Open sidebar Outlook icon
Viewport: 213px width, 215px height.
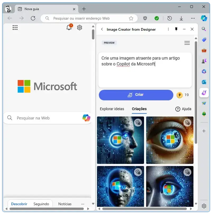coord(204,82)
